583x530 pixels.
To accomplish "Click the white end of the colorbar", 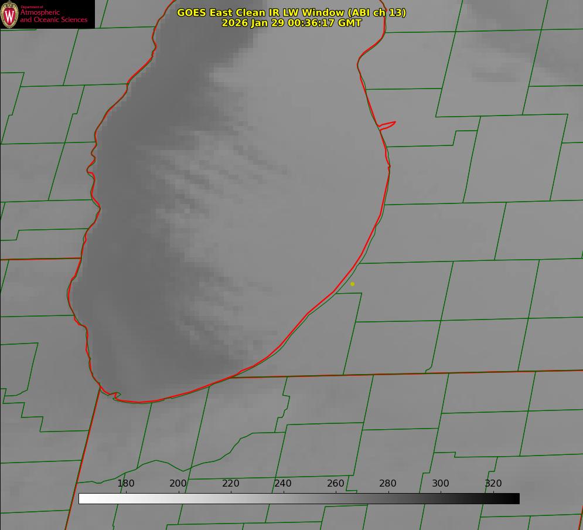I will (83, 499).
